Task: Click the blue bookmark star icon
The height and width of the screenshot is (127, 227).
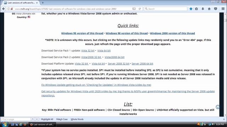Action: pyautogui.click(x=191, y=9)
